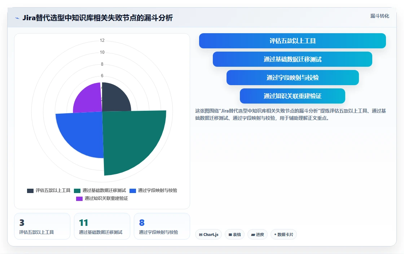Click the 数据卡片 tag chip
This screenshot has height=254, width=404.
click(284, 235)
